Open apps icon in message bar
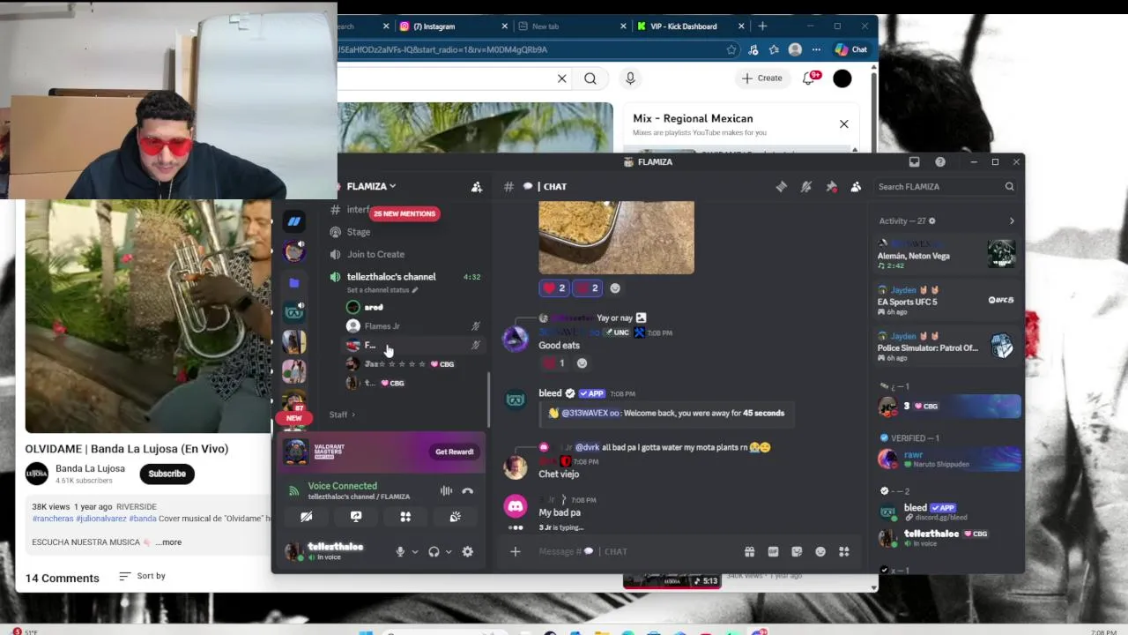1128x635 pixels. point(844,551)
